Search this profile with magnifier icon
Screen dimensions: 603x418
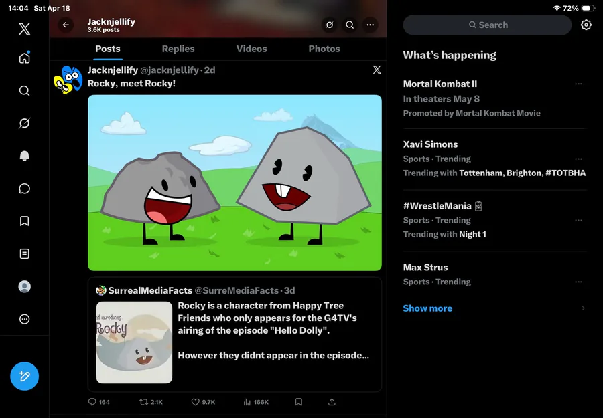point(350,25)
